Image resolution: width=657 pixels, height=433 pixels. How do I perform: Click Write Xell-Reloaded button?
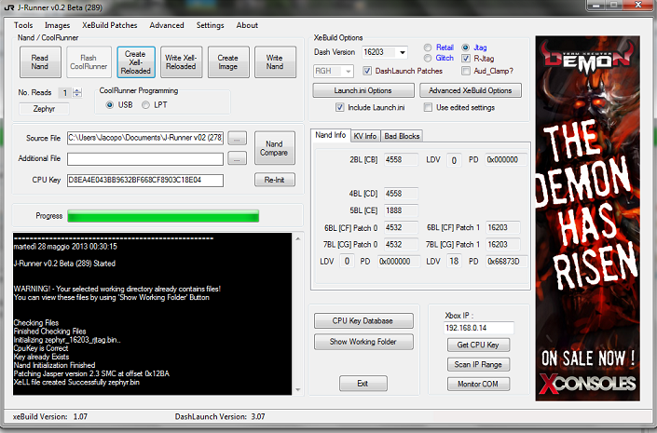(181, 62)
